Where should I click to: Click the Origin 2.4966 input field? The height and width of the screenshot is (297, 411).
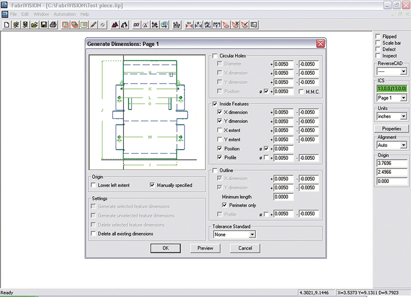[x=392, y=172]
